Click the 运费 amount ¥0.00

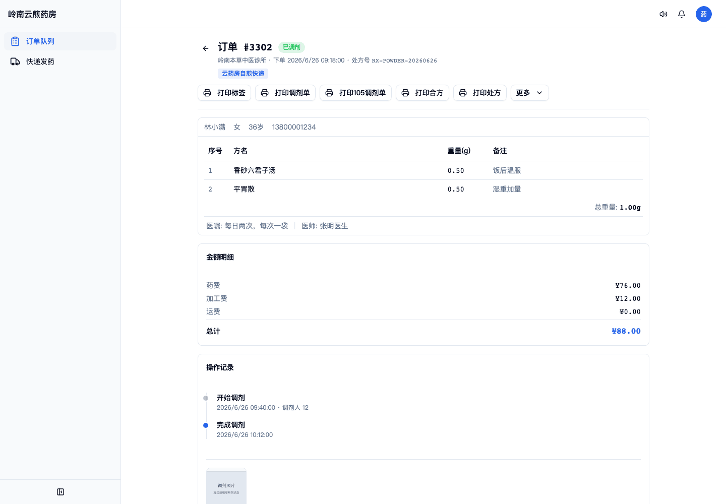coord(630,311)
